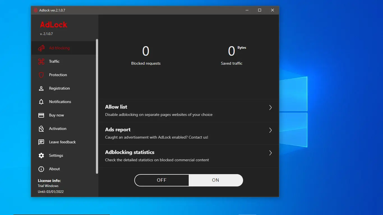Open About via the info icon

point(41,169)
